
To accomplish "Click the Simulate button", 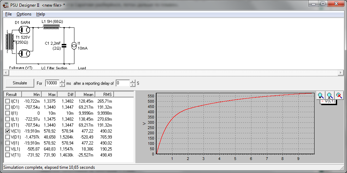I will pos(20,83).
